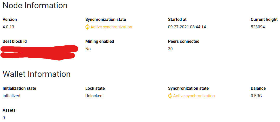This screenshot has height=122, width=280.
Task: Click wallet's Active synchronization status text
Action: (194, 96)
